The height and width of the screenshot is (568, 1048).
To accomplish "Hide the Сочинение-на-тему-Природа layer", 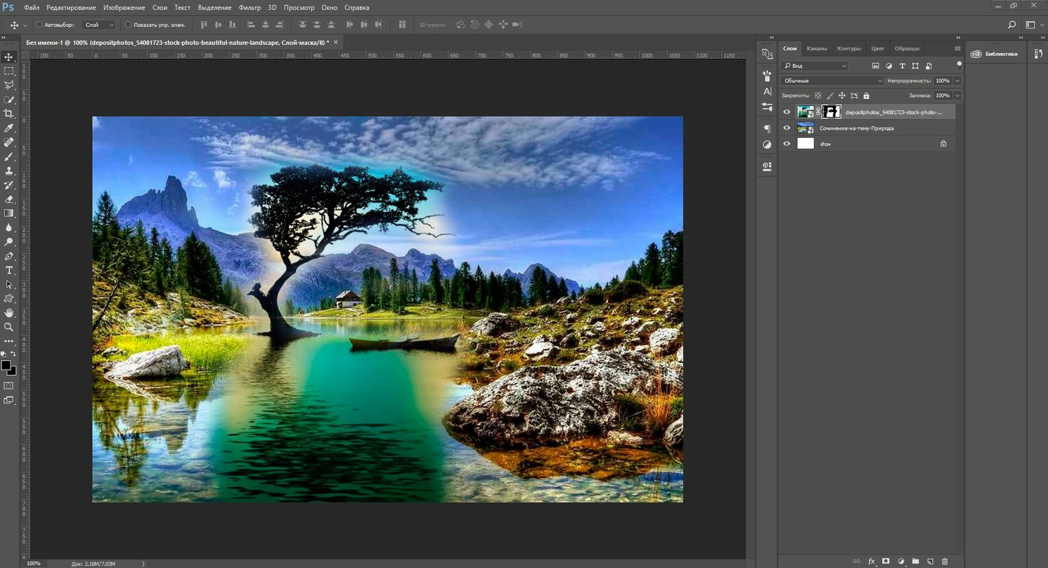I will [787, 128].
